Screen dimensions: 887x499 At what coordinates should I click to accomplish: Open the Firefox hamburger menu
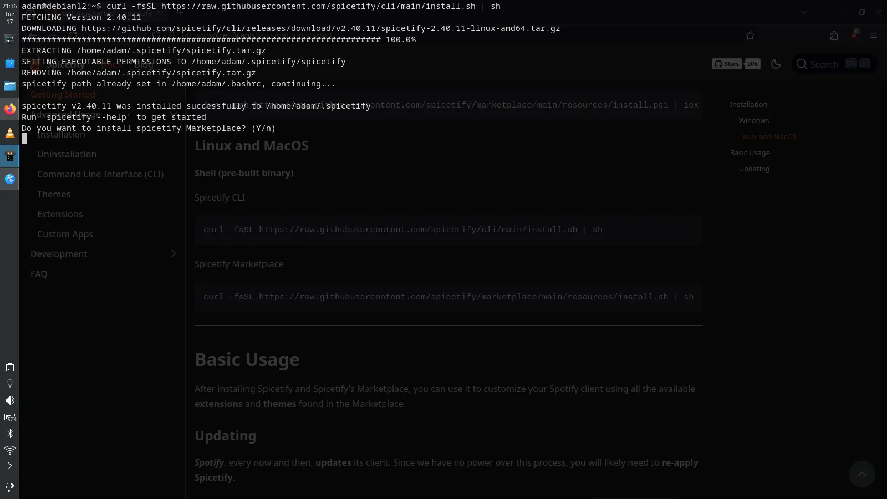[874, 35]
